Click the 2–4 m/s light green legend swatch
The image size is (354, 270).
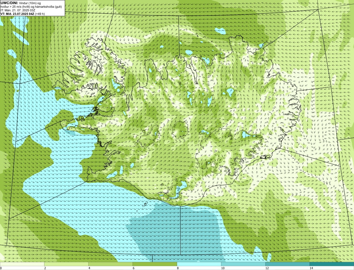[x=66, y=264]
